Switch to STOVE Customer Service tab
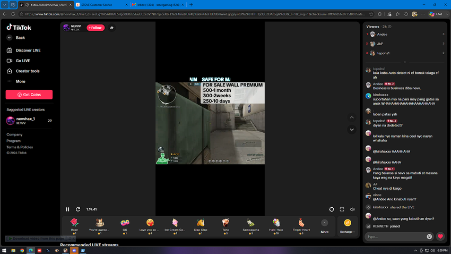This screenshot has width=451, height=254. 102,5
